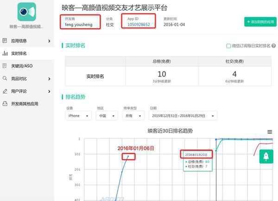278x201 pixels.
Task: Click social rank value 4
Action: point(234,74)
